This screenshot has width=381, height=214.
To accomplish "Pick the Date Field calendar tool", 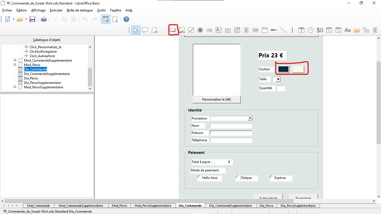I will (x=302, y=30).
